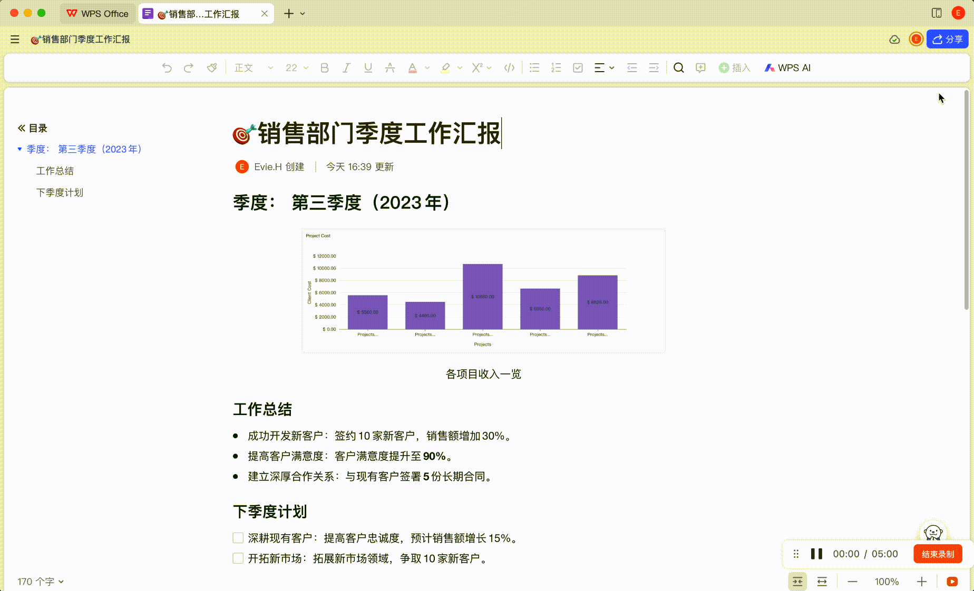Viewport: 974px width, 591px height.
Task: Launch WPS AI from the toolbar
Action: (787, 67)
